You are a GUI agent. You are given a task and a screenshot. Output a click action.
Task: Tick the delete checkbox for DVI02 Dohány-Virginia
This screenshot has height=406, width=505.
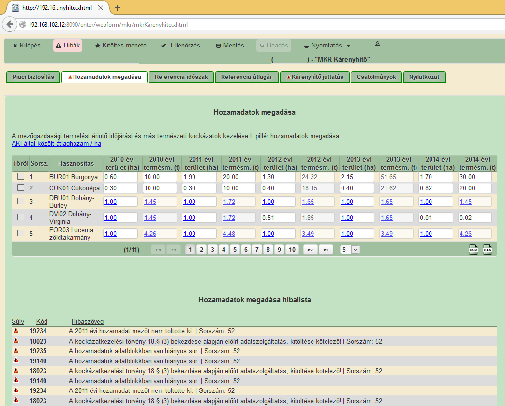pos(21,217)
